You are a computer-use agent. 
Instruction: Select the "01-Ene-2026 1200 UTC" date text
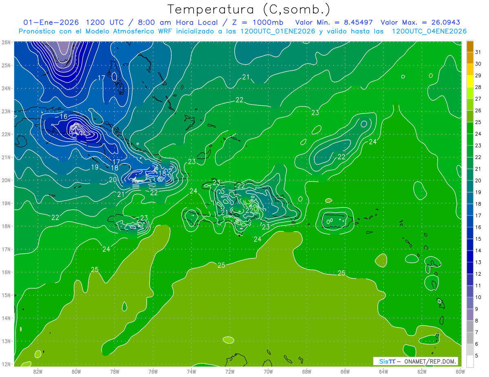click(x=74, y=22)
